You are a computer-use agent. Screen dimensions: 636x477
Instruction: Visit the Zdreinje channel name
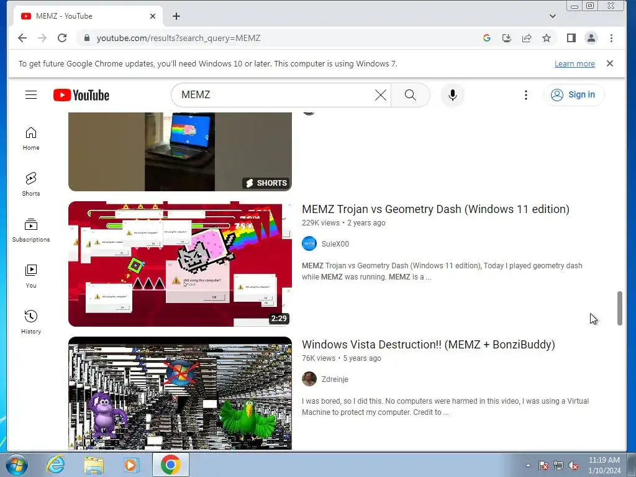335,379
